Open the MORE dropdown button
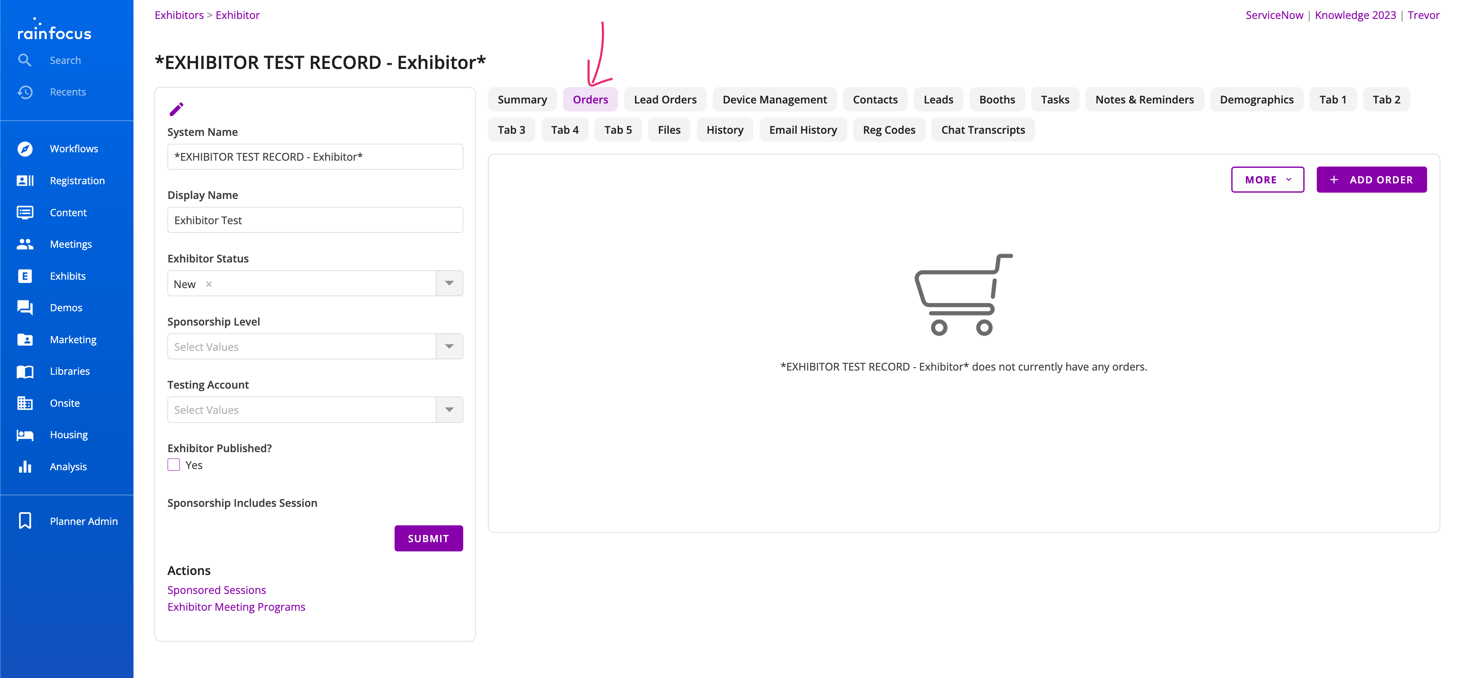This screenshot has width=1457, height=678. point(1267,180)
